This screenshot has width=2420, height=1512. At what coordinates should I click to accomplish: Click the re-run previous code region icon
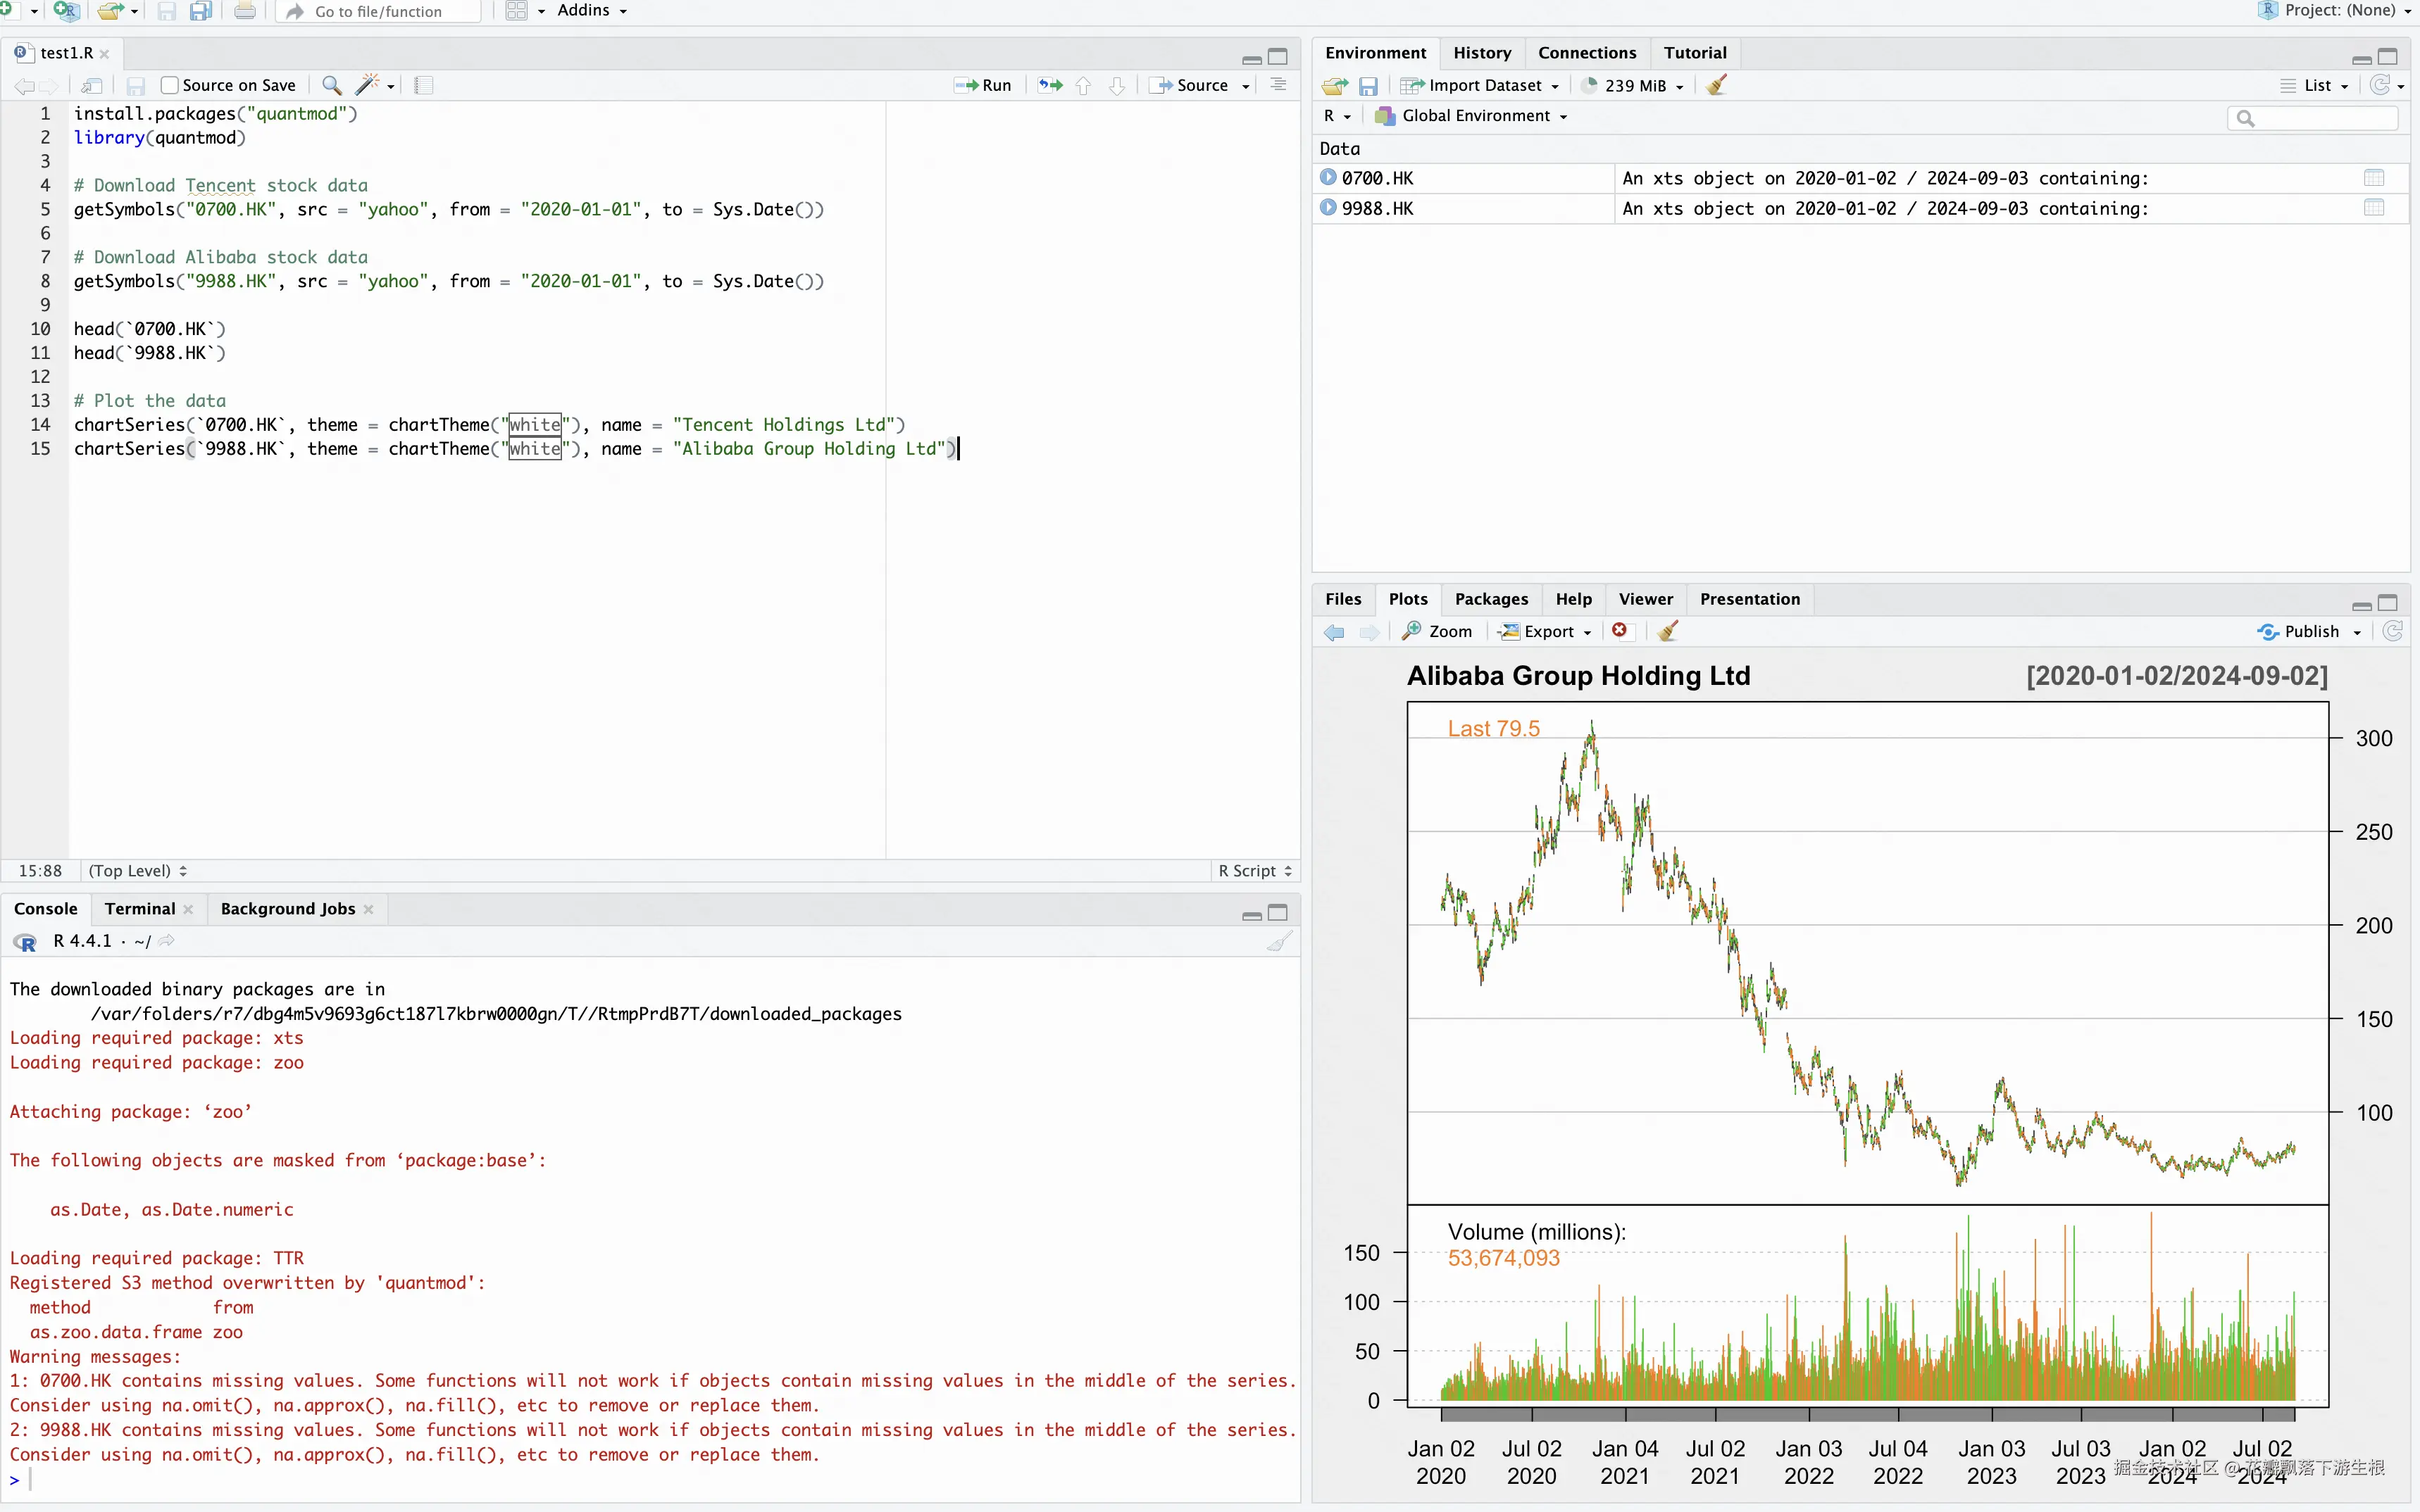click(x=1049, y=85)
